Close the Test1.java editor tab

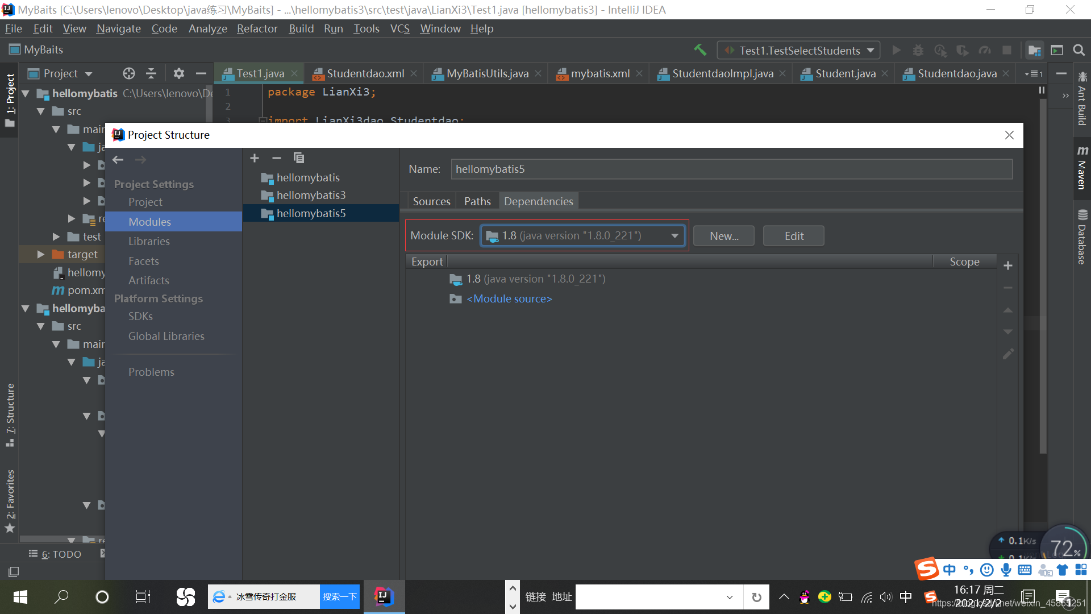coord(294,73)
